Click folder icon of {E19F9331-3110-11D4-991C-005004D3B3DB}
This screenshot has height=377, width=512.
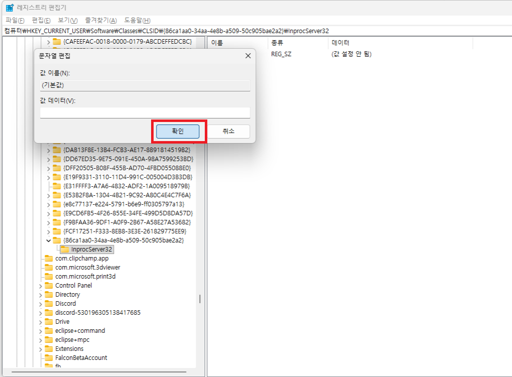[x=57, y=177]
